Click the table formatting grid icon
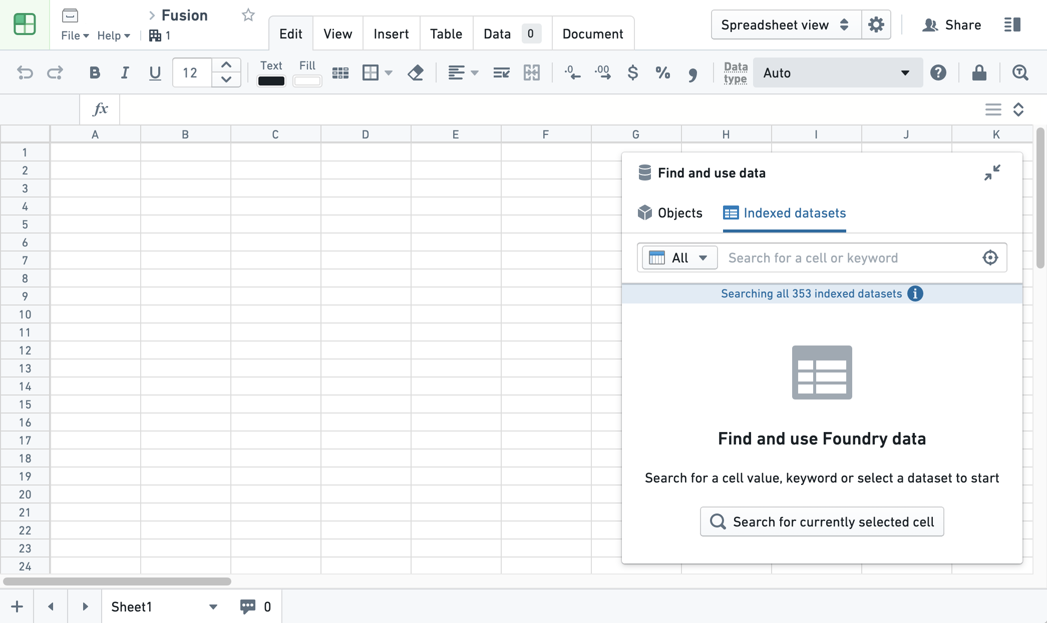This screenshot has height=623, width=1047. pyautogui.click(x=340, y=73)
